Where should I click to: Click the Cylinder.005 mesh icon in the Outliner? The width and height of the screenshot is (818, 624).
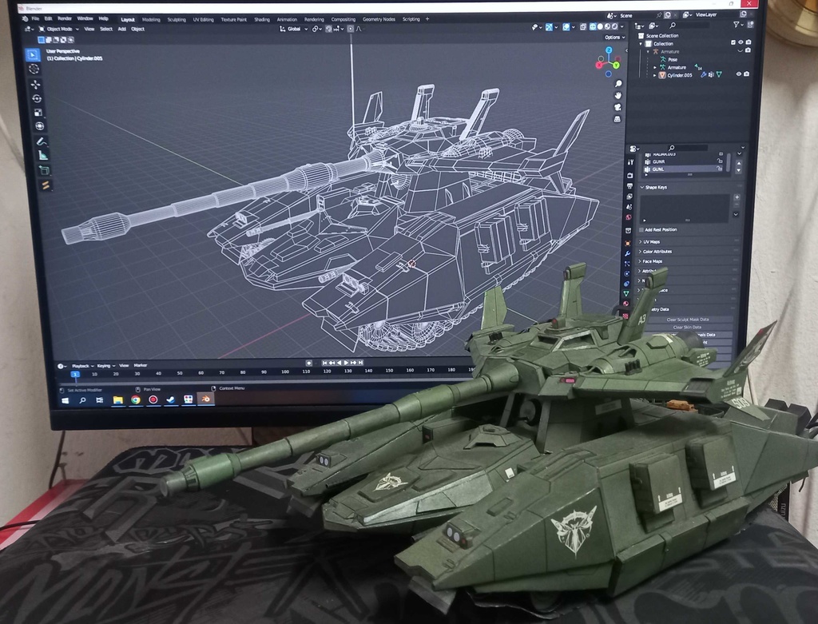pos(662,74)
